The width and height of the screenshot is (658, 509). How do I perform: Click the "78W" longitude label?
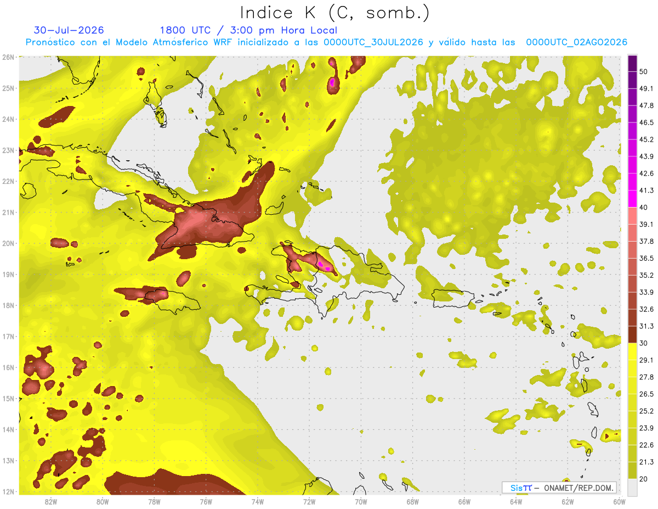tap(154, 501)
